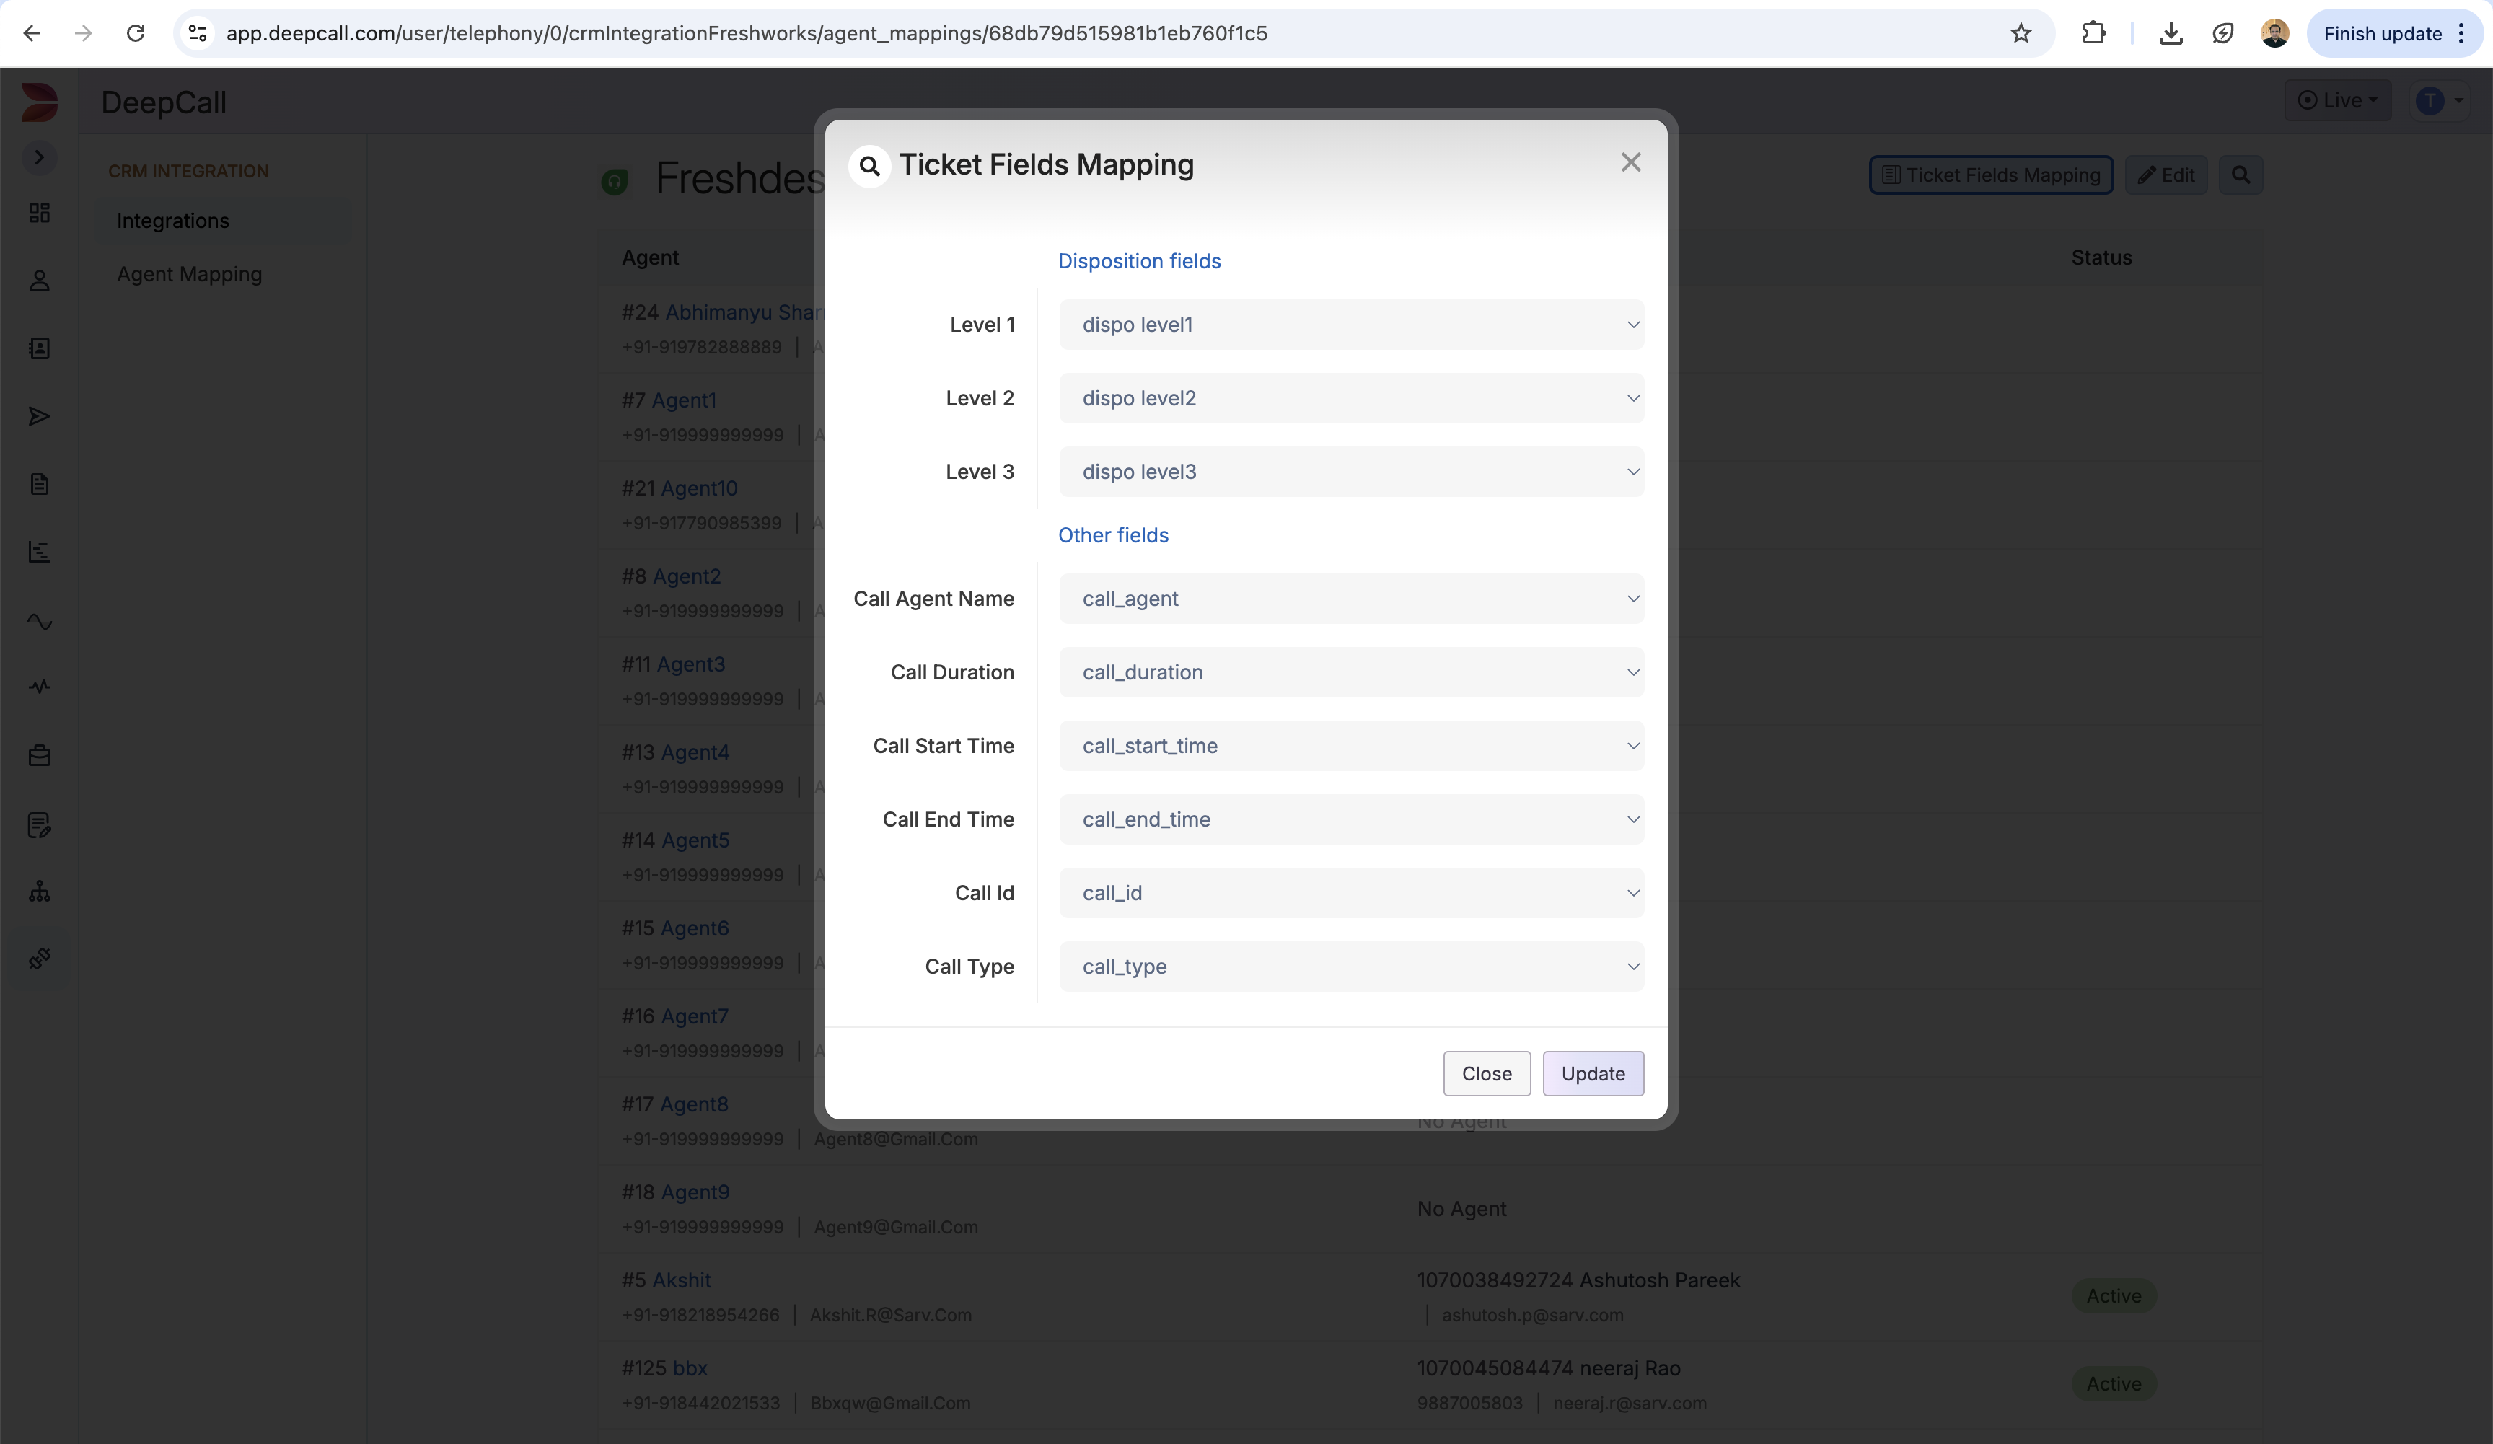2493x1444 pixels.
Task: Bookmark this page with star icon
Action: pos(2020,34)
